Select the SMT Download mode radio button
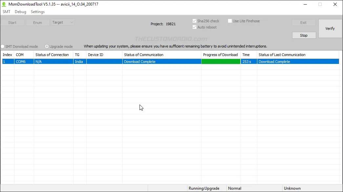 [x=3, y=47]
